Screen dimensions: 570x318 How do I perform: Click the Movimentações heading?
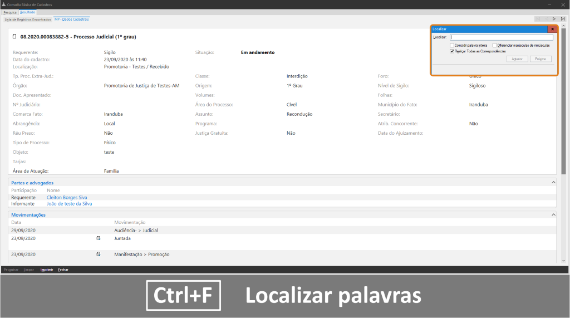(x=28, y=214)
